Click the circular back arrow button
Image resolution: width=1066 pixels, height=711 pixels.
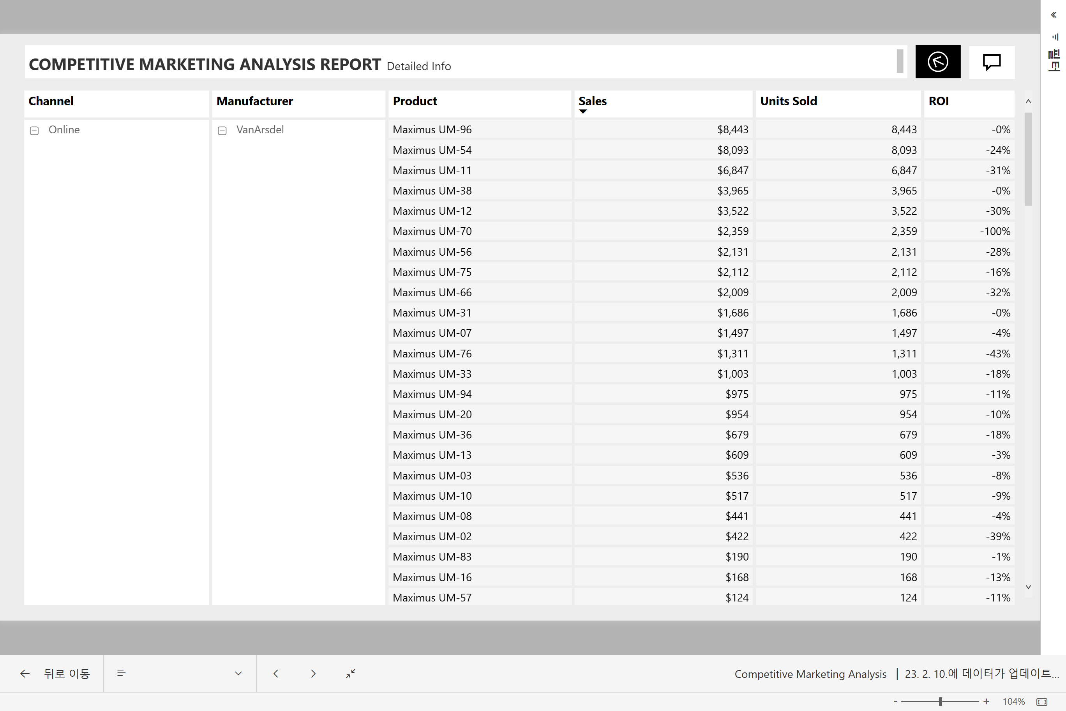tap(937, 62)
